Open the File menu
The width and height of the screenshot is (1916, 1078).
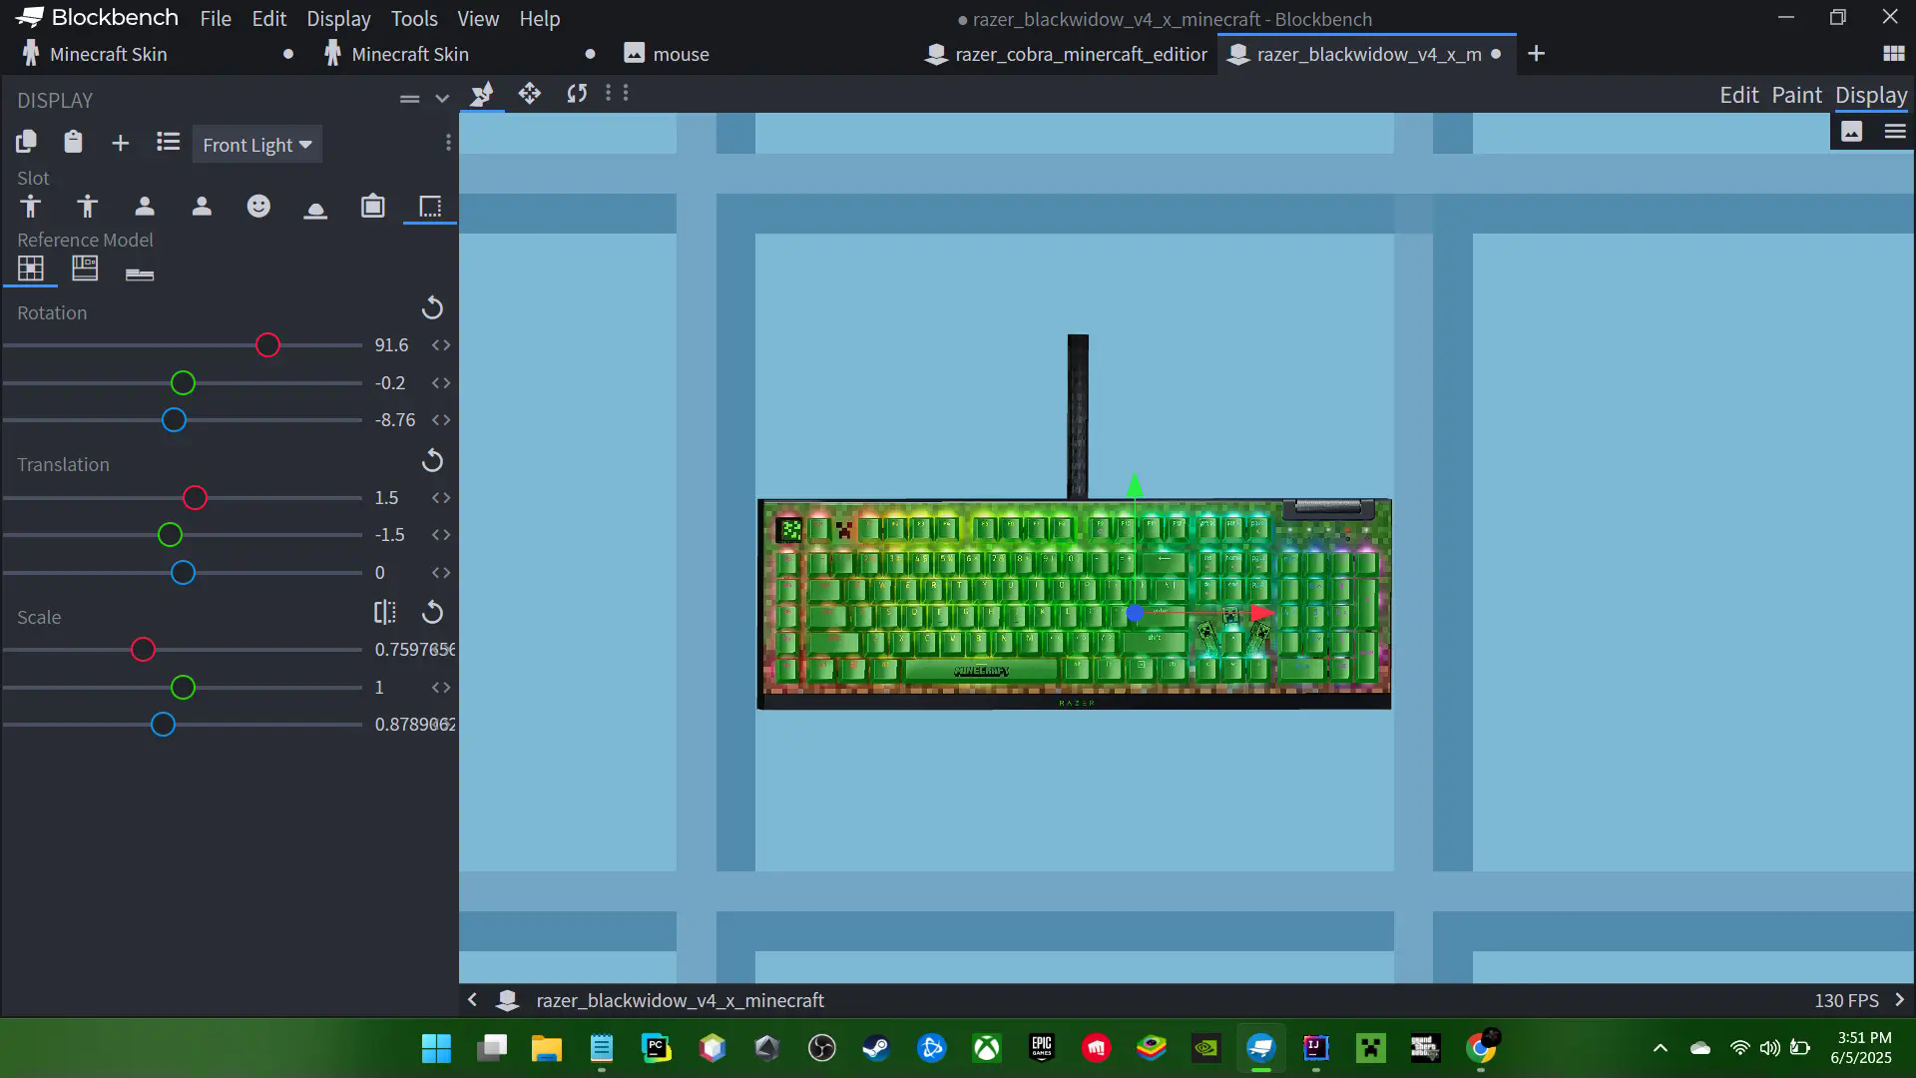click(216, 19)
